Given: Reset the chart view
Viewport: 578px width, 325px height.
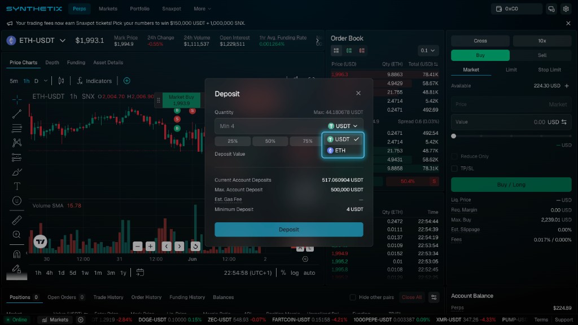Looking at the screenshot, I should click(x=195, y=246).
